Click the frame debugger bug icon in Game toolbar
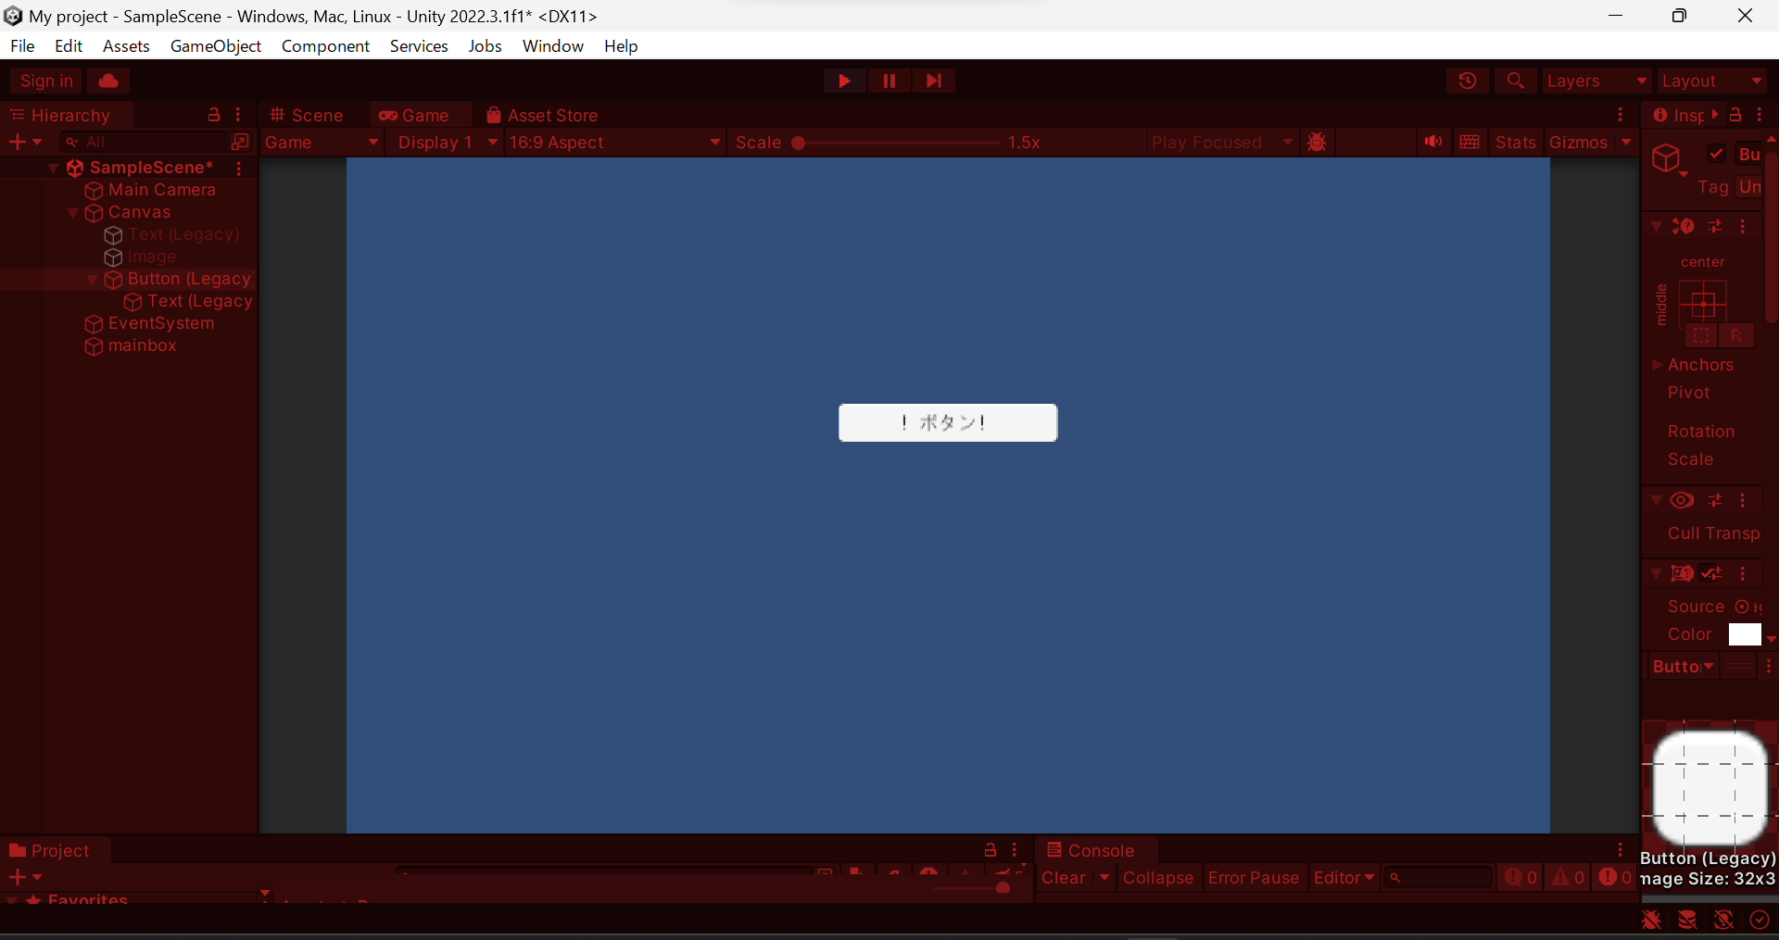This screenshot has height=940, width=1779. pyautogui.click(x=1317, y=142)
